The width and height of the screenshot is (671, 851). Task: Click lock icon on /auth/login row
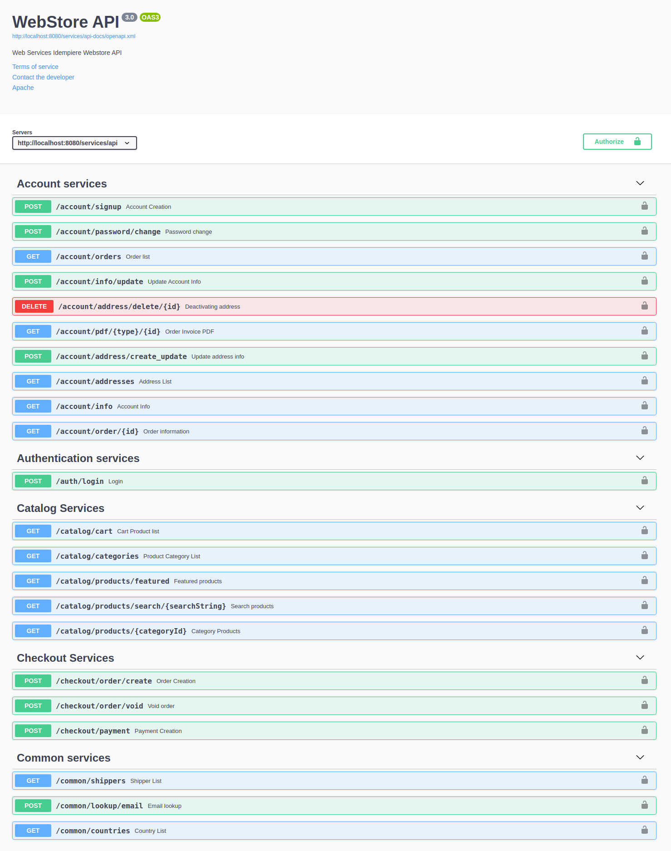(x=644, y=481)
